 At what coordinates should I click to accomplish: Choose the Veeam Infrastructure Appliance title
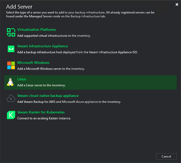[x=43, y=46]
